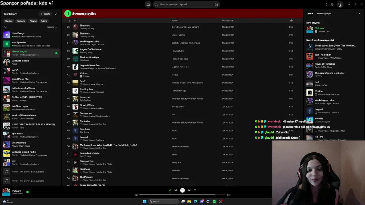
Task: Click the Your Episodes bookmark cover
Action: (7, 44)
